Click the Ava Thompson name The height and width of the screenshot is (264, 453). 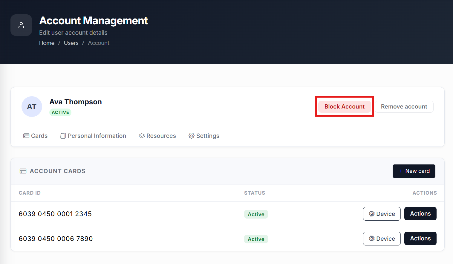pos(76,102)
